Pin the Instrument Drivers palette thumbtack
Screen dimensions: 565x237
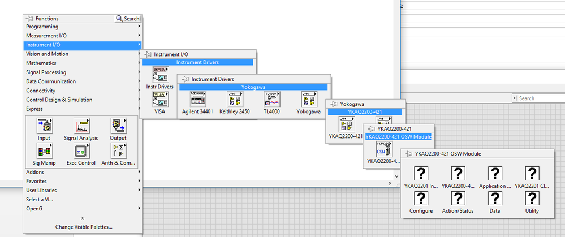(185, 79)
